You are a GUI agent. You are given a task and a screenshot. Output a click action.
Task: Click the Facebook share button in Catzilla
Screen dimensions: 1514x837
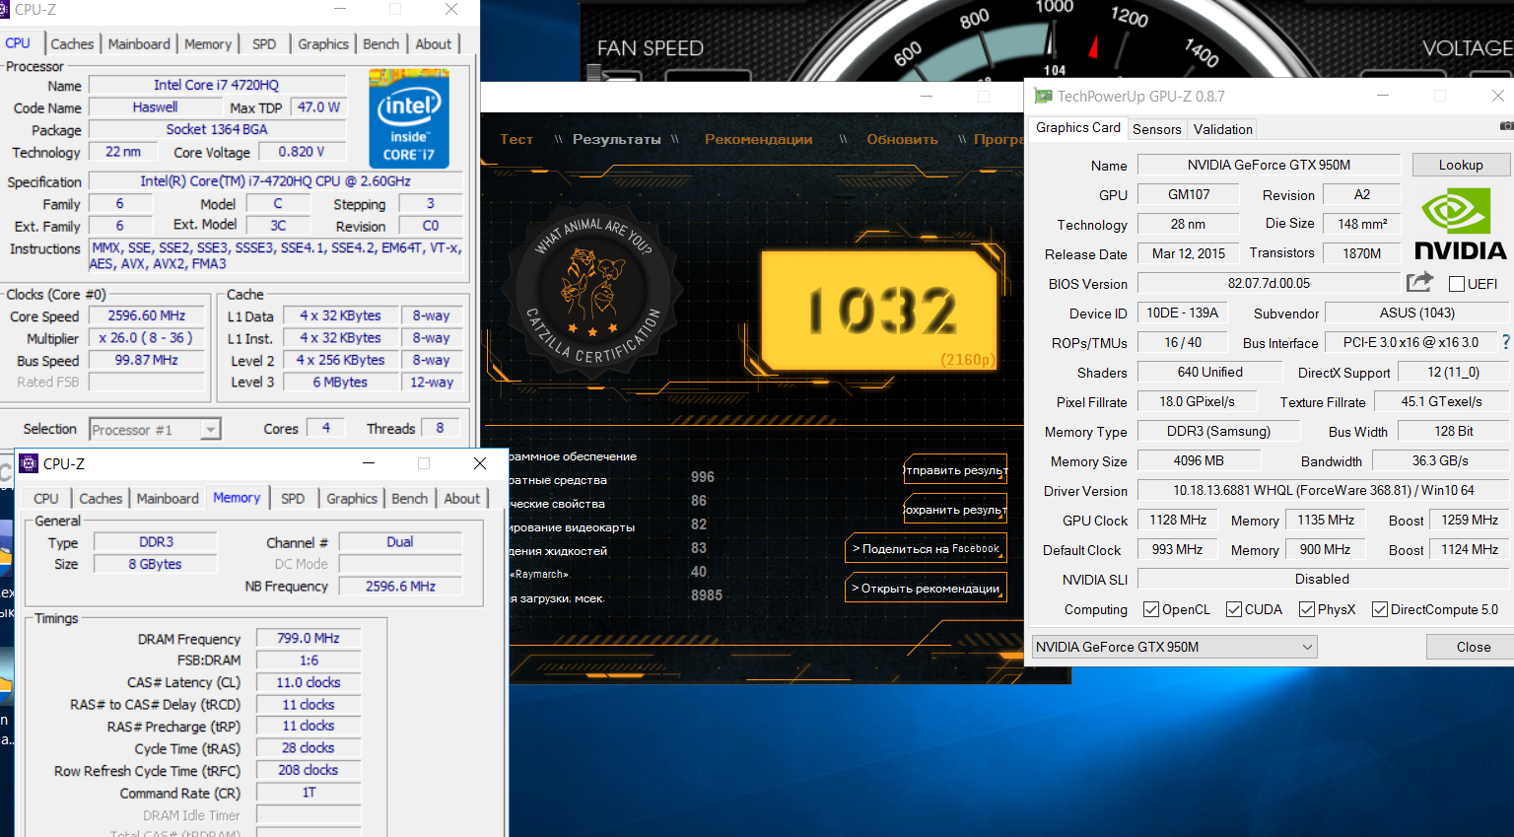[x=926, y=549]
